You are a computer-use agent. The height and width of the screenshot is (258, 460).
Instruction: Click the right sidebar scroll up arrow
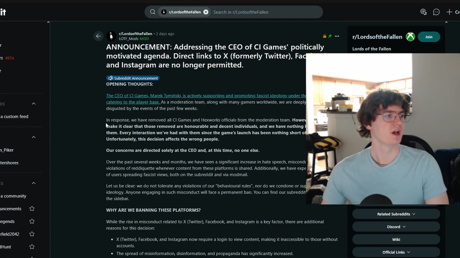446,22
